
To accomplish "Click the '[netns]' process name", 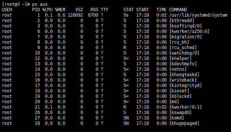I will point(178,69).
